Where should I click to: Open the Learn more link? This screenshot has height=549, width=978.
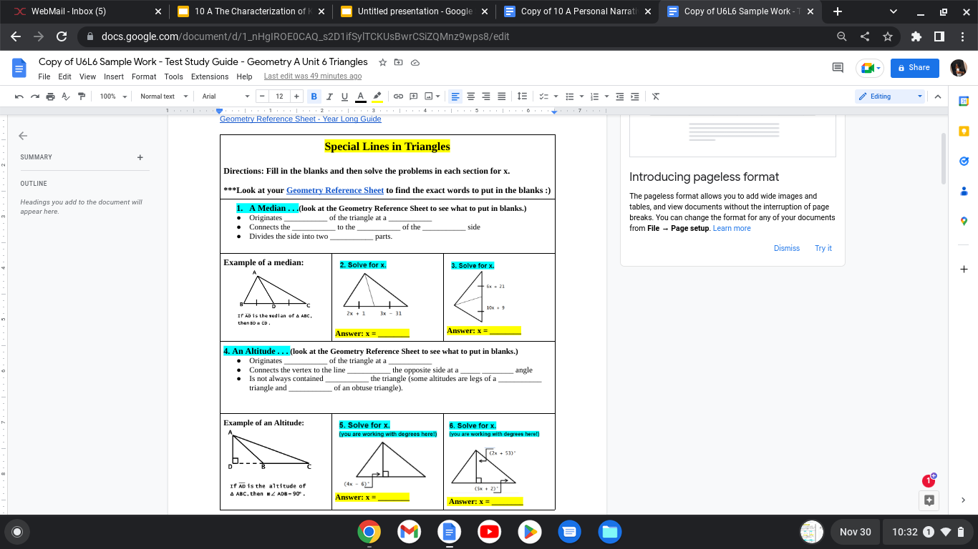pyautogui.click(x=732, y=228)
